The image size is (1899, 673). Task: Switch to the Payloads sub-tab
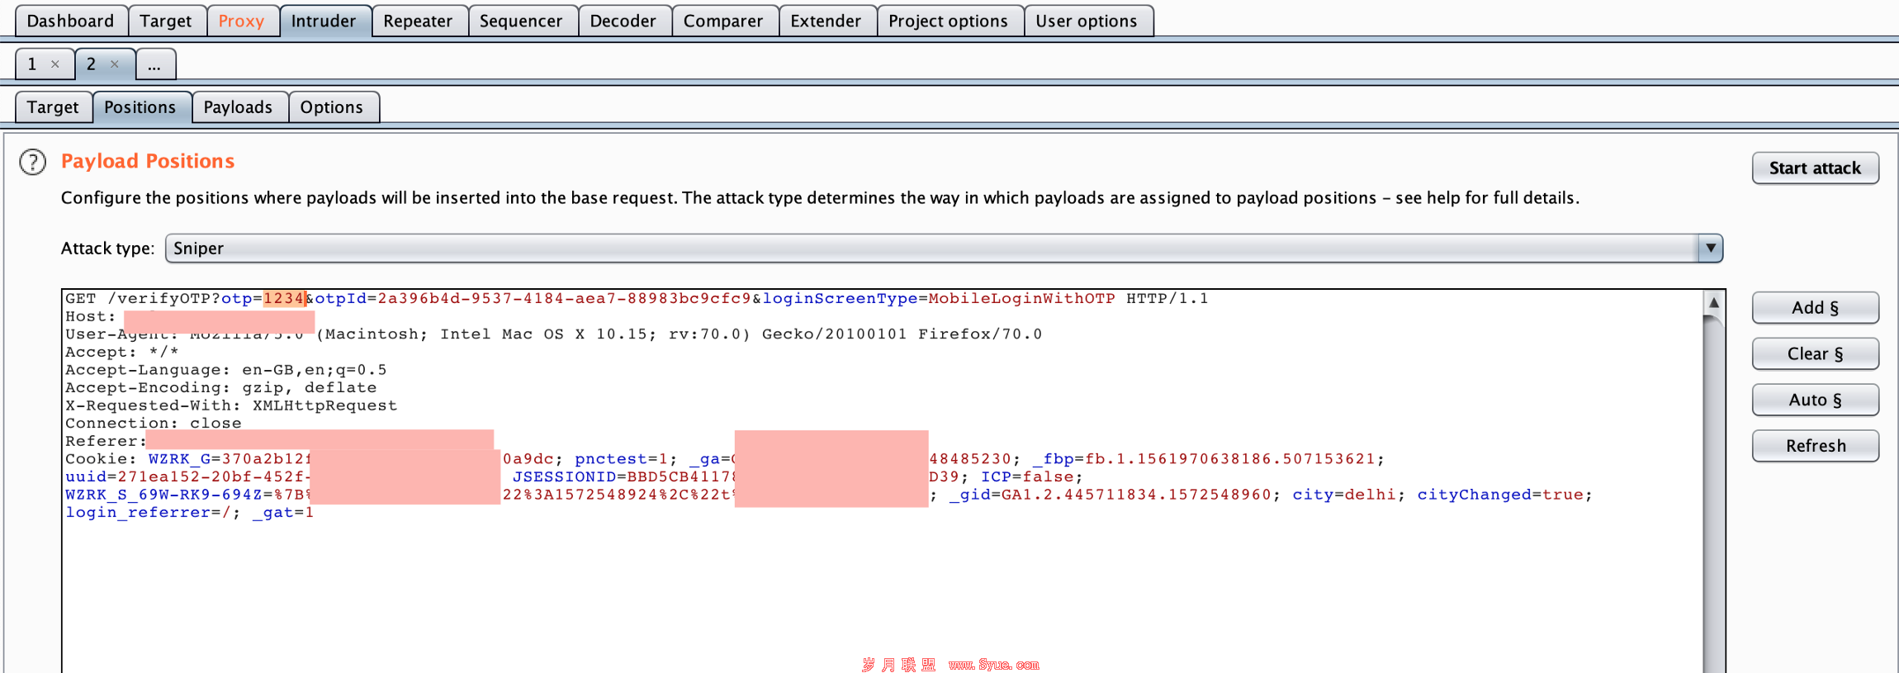pyautogui.click(x=238, y=107)
